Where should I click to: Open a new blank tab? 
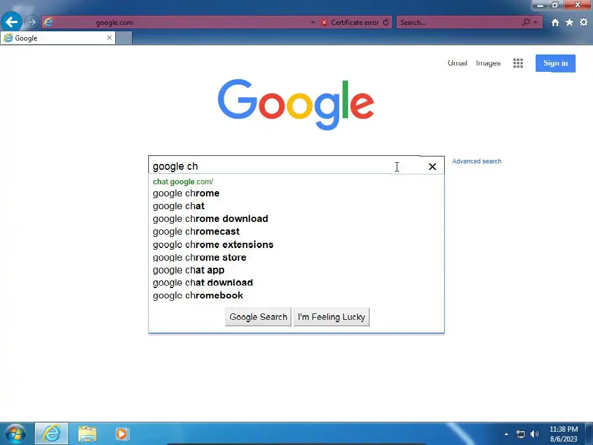[124, 38]
